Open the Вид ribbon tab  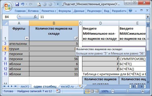(107, 11)
